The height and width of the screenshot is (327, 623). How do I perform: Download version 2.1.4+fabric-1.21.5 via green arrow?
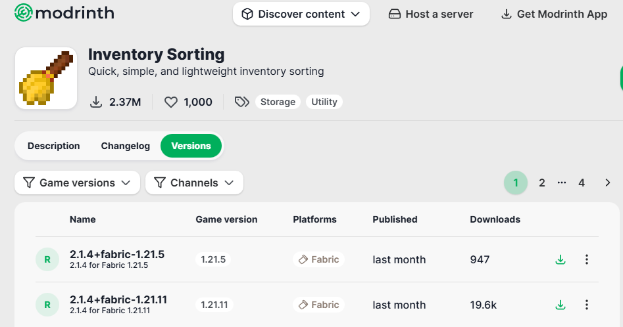tap(561, 259)
